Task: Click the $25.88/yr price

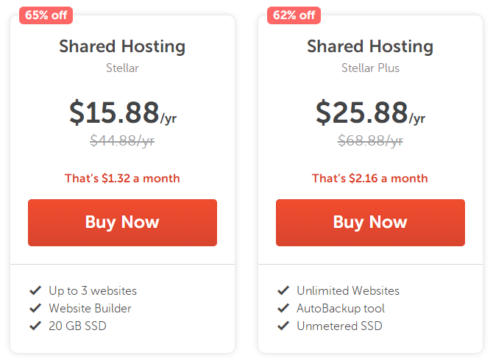Action: click(370, 112)
